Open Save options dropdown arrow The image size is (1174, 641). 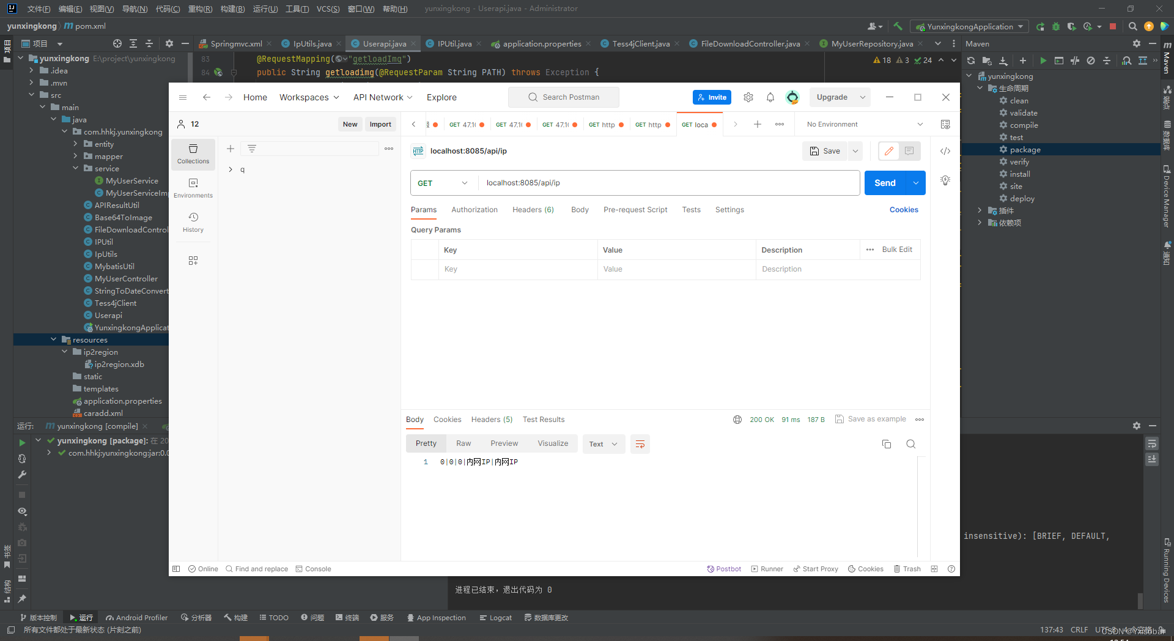pos(855,151)
